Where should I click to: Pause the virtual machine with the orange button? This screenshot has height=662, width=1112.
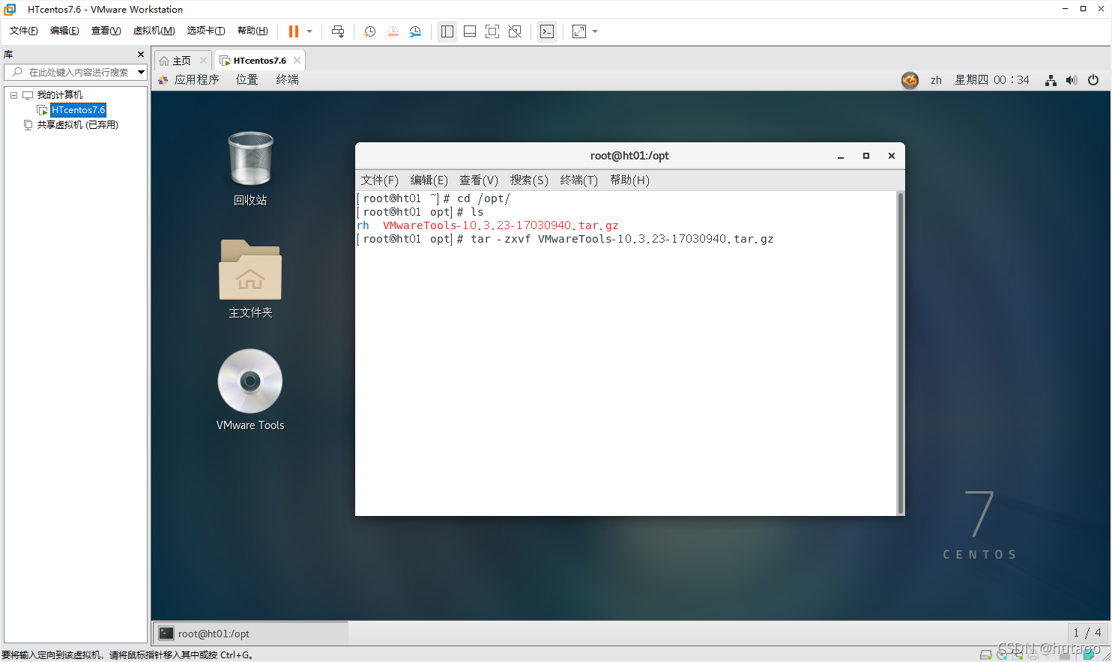(x=294, y=31)
